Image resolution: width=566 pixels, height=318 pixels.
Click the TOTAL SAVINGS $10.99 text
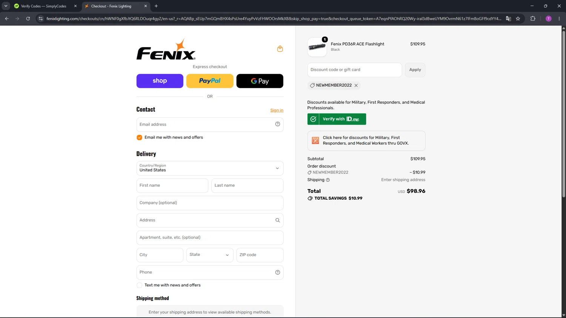tap(338, 199)
